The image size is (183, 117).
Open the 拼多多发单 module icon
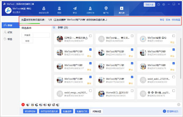44,10
